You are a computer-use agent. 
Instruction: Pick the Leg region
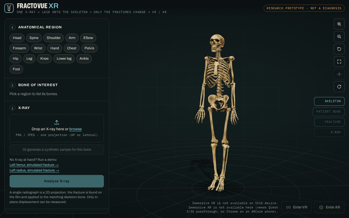pos(29,59)
